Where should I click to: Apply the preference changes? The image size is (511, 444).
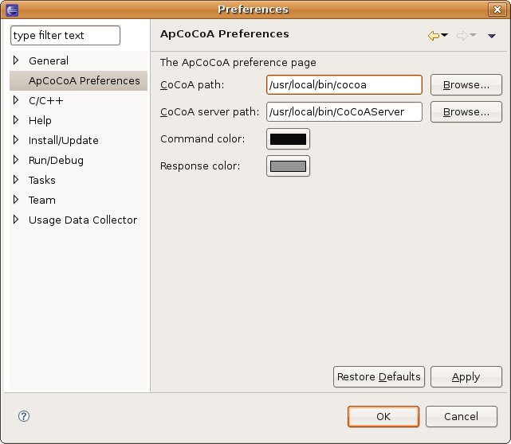466,376
